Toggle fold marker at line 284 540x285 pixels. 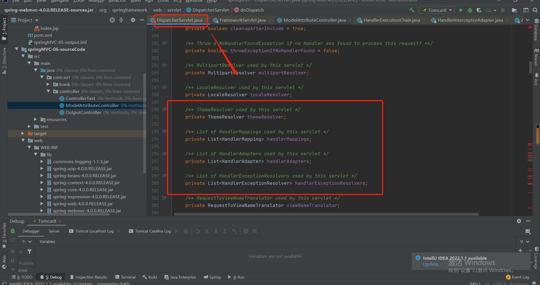(x=165, y=65)
